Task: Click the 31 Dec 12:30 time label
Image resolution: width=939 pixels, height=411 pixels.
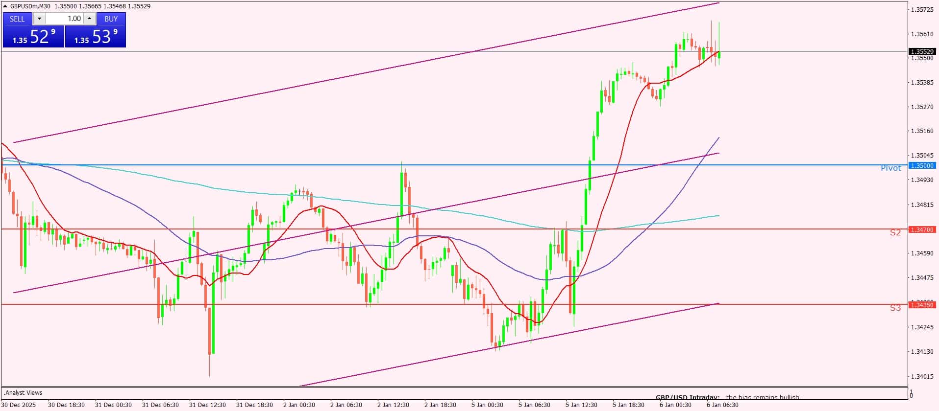Action: pyautogui.click(x=207, y=405)
